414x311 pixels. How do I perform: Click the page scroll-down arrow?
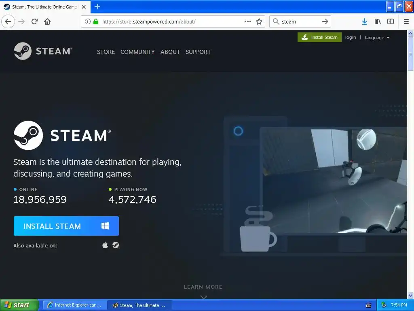click(411, 295)
